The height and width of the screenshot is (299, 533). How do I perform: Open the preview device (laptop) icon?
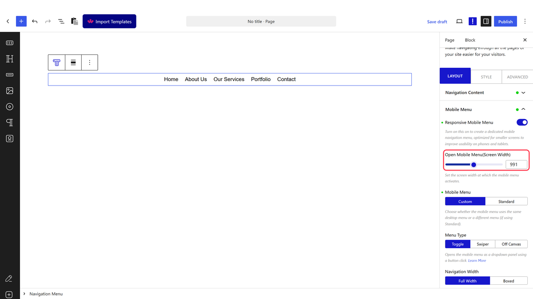click(x=459, y=21)
